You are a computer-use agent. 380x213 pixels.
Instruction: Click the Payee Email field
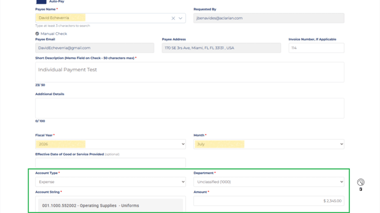pyautogui.click(x=95, y=48)
